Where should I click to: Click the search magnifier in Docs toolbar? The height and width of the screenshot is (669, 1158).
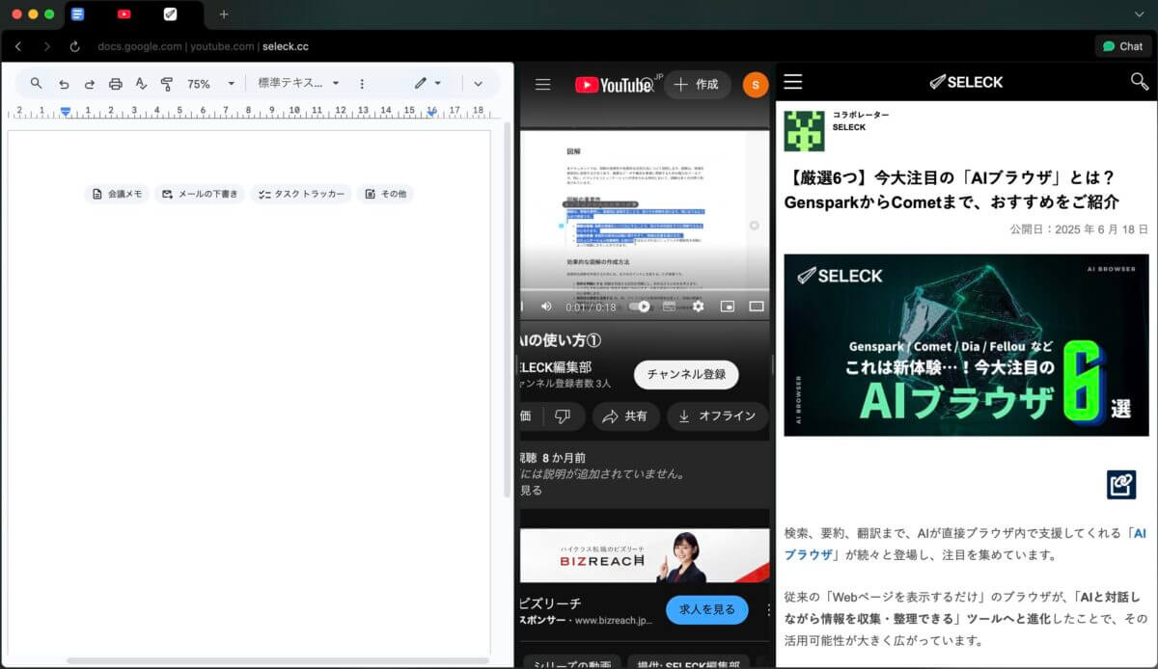[x=37, y=84]
